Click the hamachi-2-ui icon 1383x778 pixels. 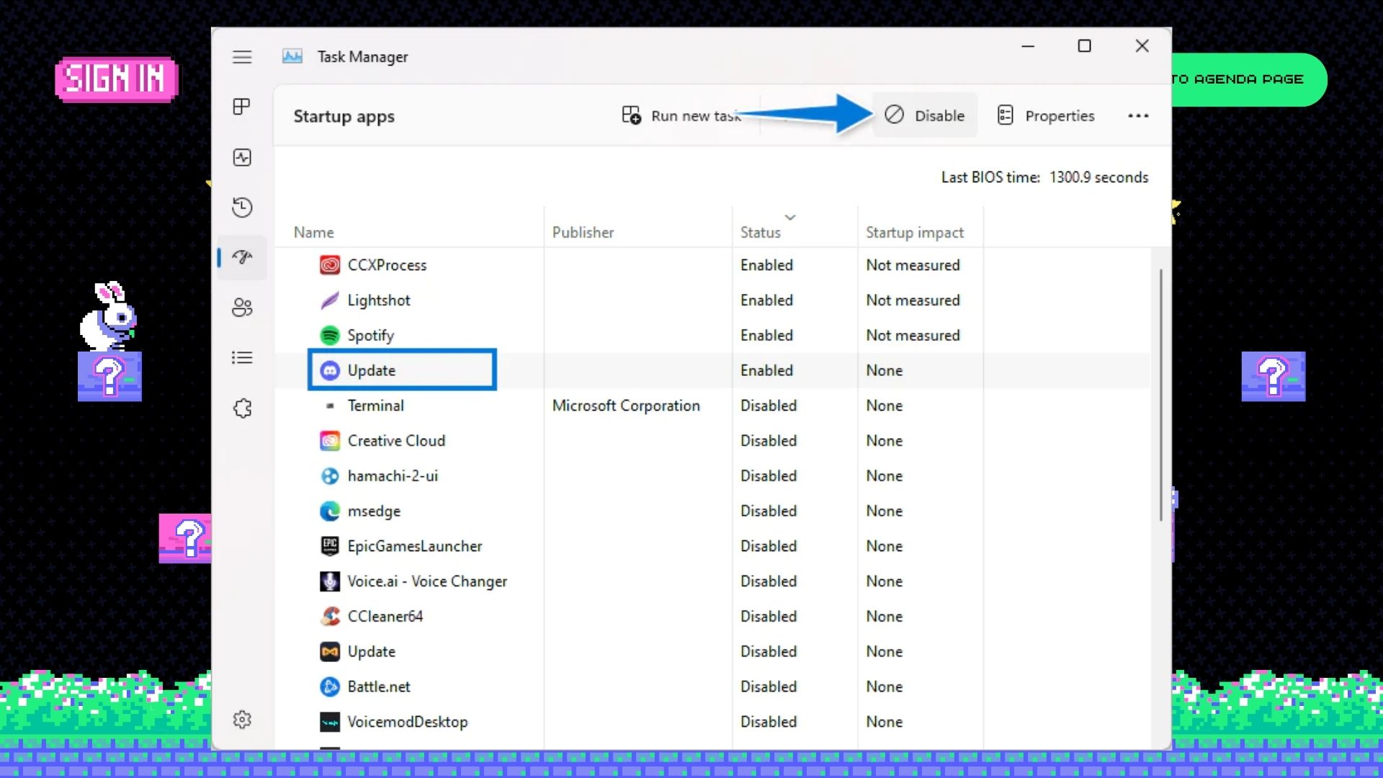[330, 476]
